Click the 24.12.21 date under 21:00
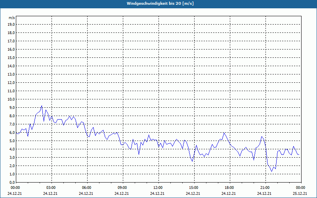317x198 pixels. pos(264,193)
